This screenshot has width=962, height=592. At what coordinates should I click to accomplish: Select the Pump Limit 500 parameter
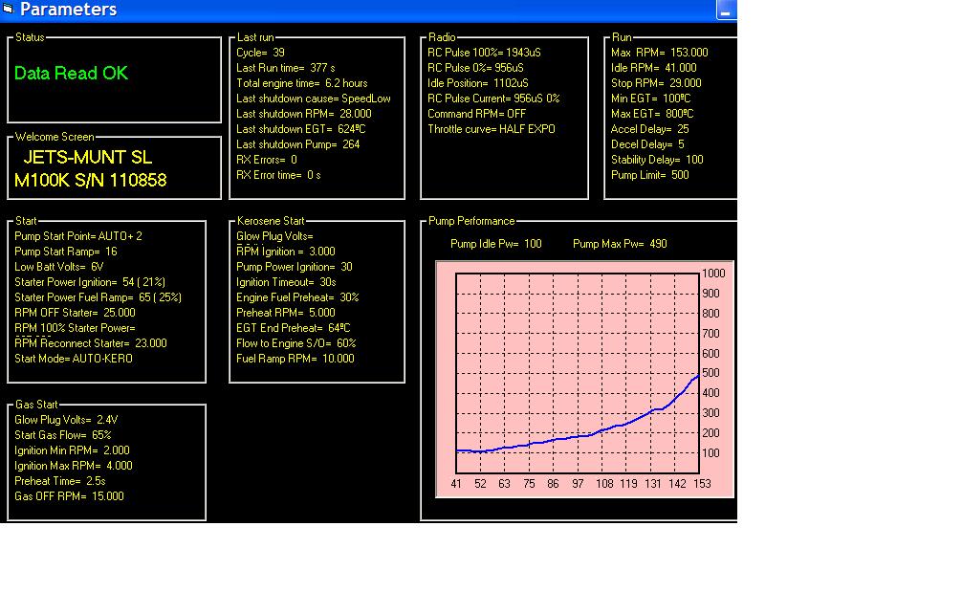pos(649,175)
